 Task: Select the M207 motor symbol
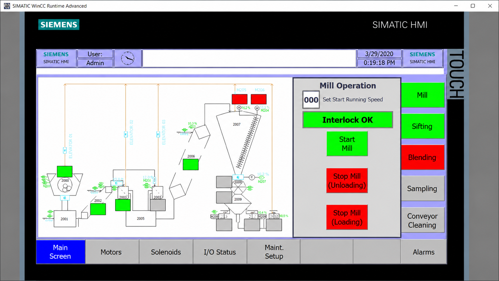261,177
